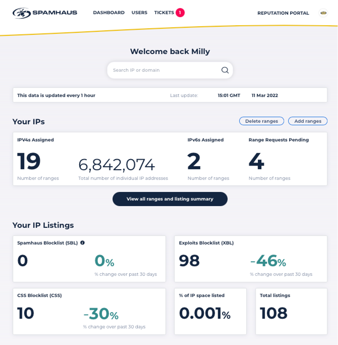Click the Total listings card

pos(291,311)
